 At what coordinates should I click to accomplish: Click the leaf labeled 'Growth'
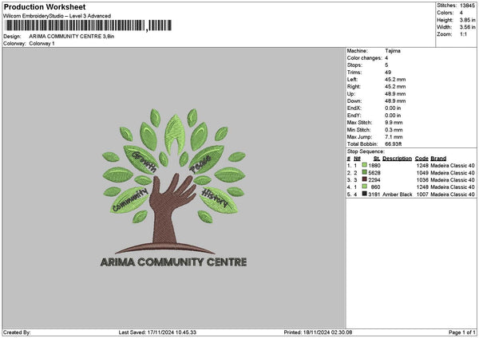141,159
